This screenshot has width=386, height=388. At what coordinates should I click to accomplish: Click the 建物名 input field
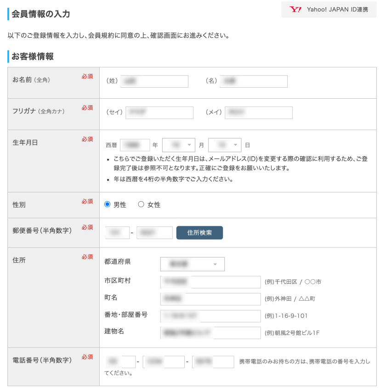coord(210,333)
